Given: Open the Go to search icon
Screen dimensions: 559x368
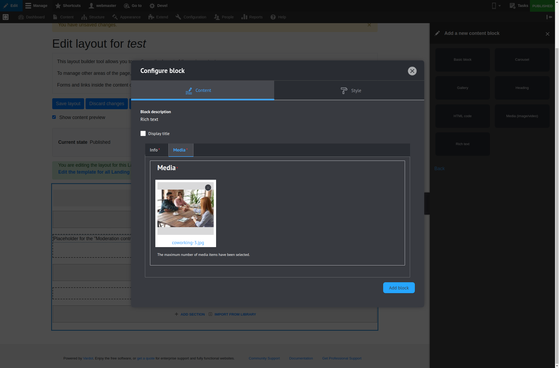Looking at the screenshot, I should point(127,6).
